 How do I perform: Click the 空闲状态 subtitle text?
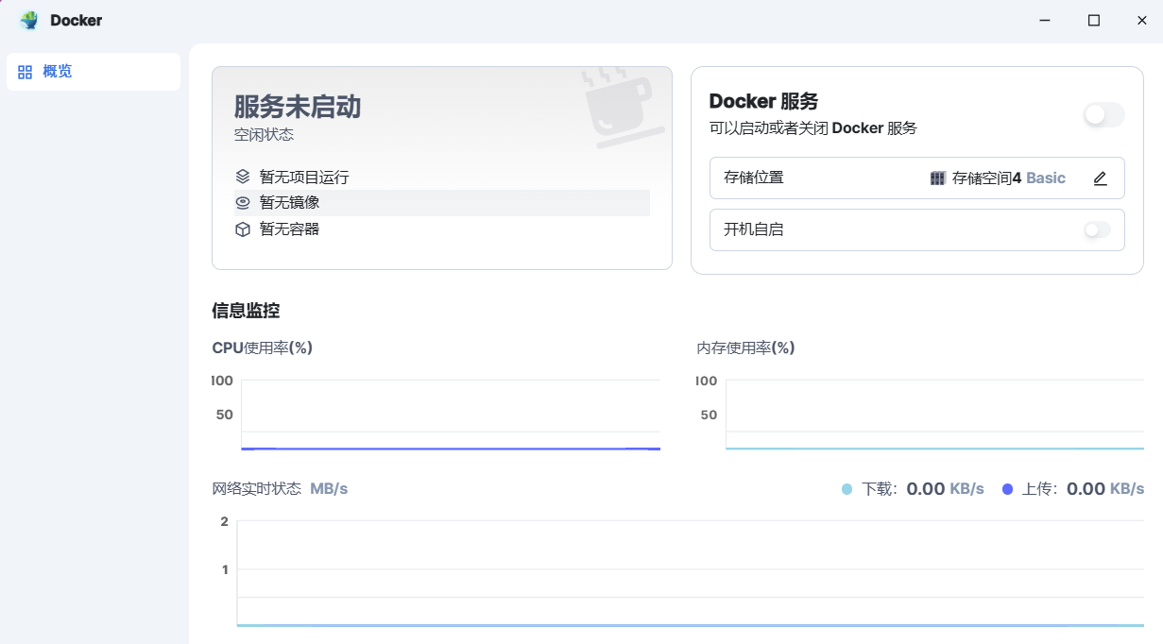265,135
